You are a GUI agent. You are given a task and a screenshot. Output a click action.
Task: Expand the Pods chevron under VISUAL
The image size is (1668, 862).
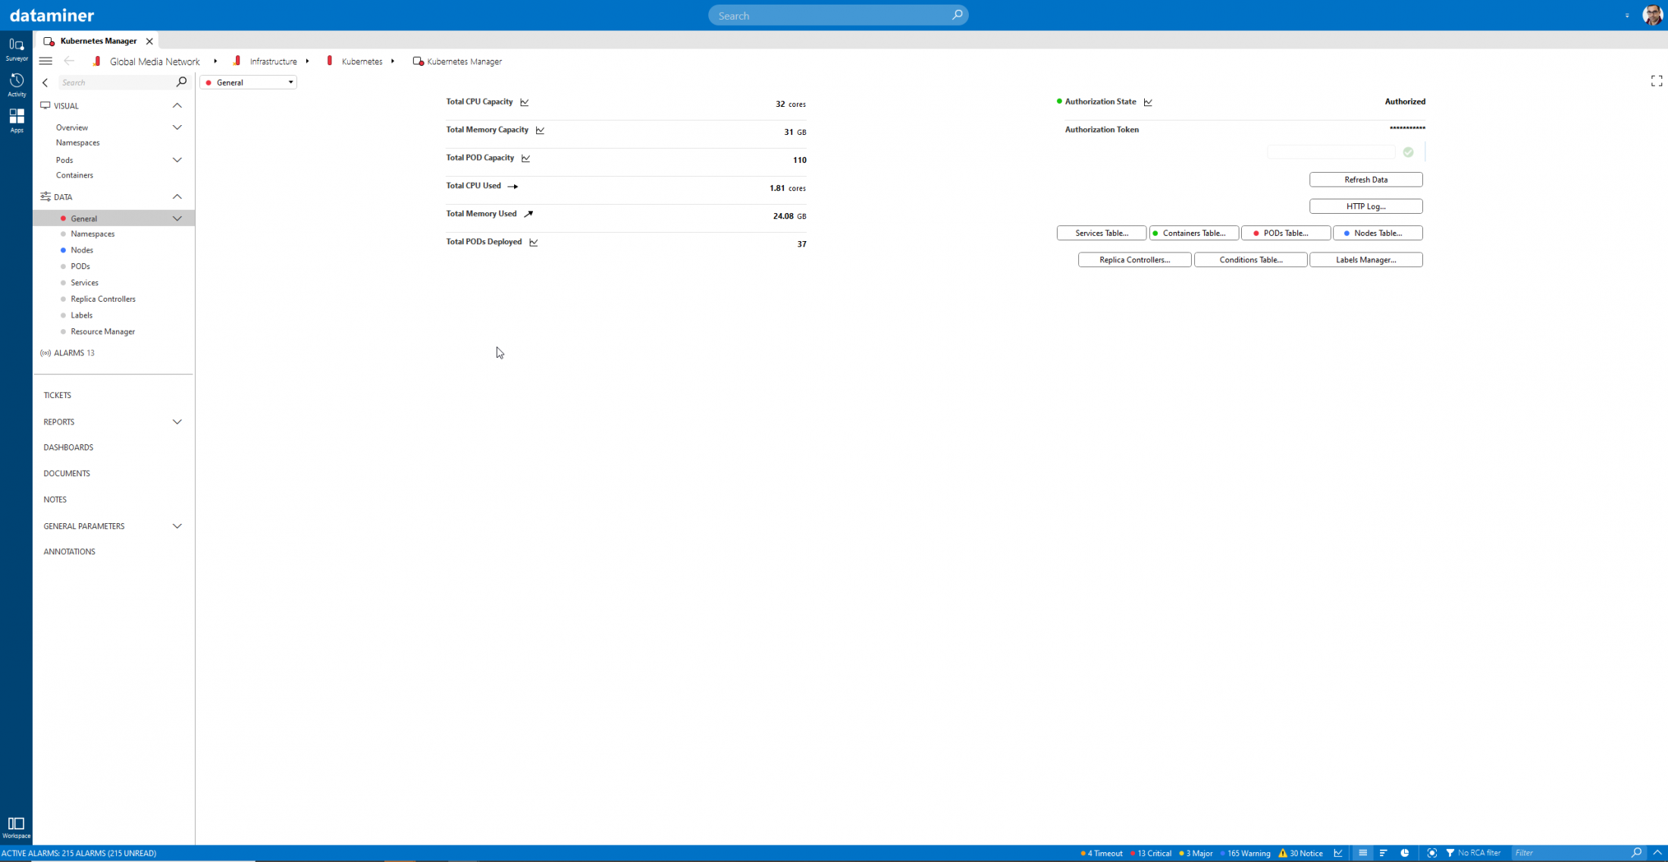tap(177, 160)
